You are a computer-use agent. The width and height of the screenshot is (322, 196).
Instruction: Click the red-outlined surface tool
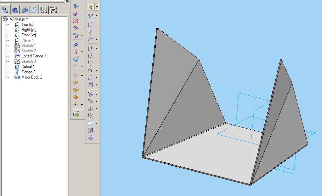76,21
